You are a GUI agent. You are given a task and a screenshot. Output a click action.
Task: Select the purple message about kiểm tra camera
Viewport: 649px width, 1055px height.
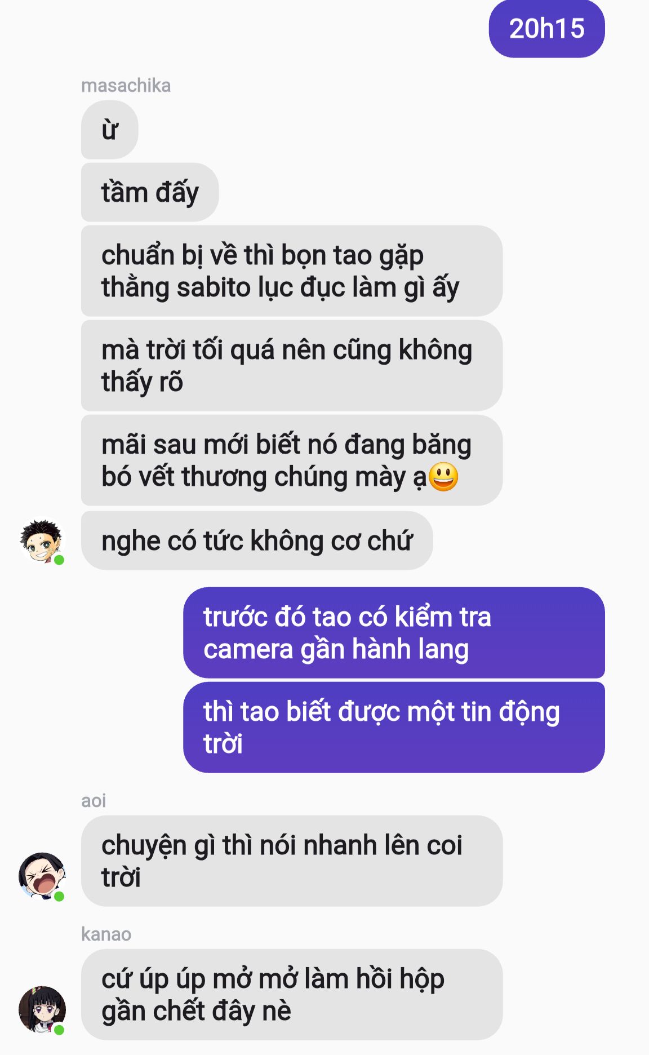click(x=394, y=633)
